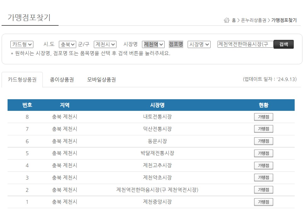306x211 pixels.
Task: Switch to the 모바일상품권 tab
Action: (101, 80)
